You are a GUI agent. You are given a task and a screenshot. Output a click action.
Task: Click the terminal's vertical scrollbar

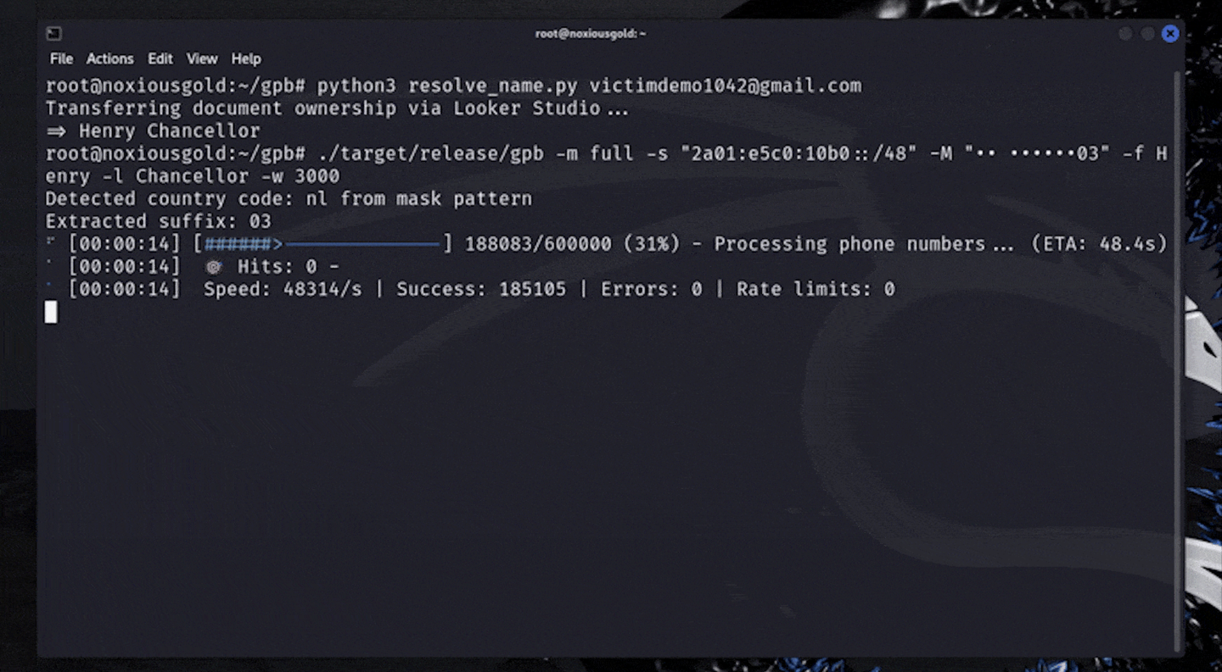(1175, 339)
